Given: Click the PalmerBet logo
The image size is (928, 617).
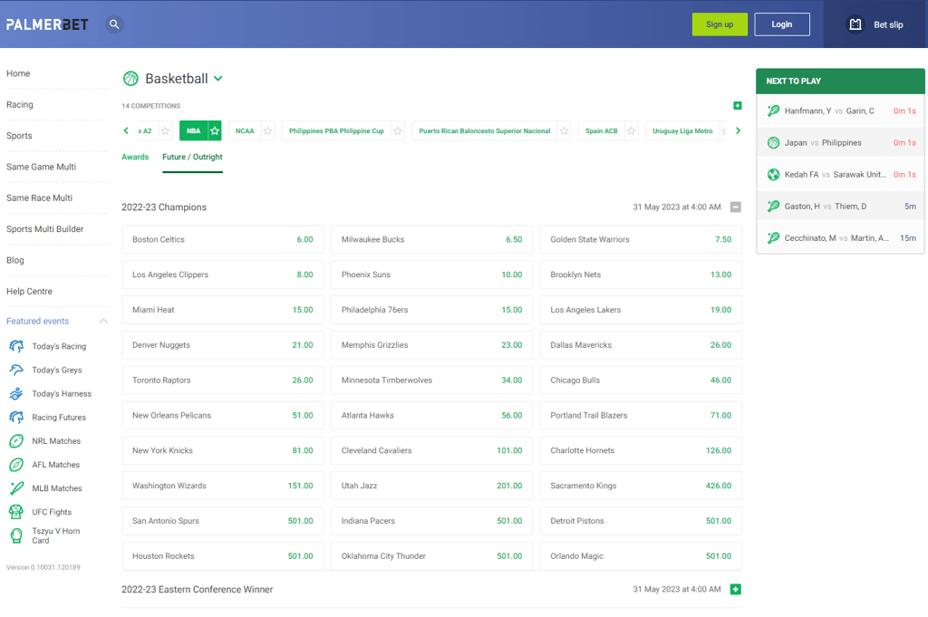Looking at the screenshot, I should pos(47,24).
